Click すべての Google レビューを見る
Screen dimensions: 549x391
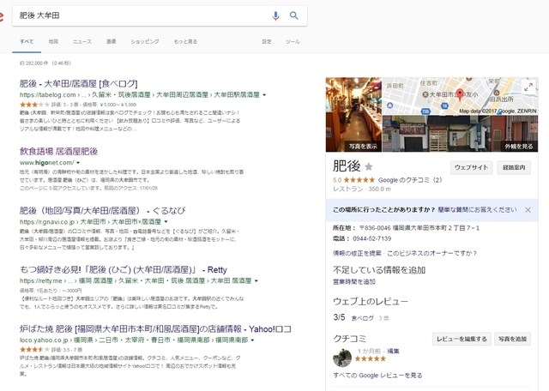[377, 376]
